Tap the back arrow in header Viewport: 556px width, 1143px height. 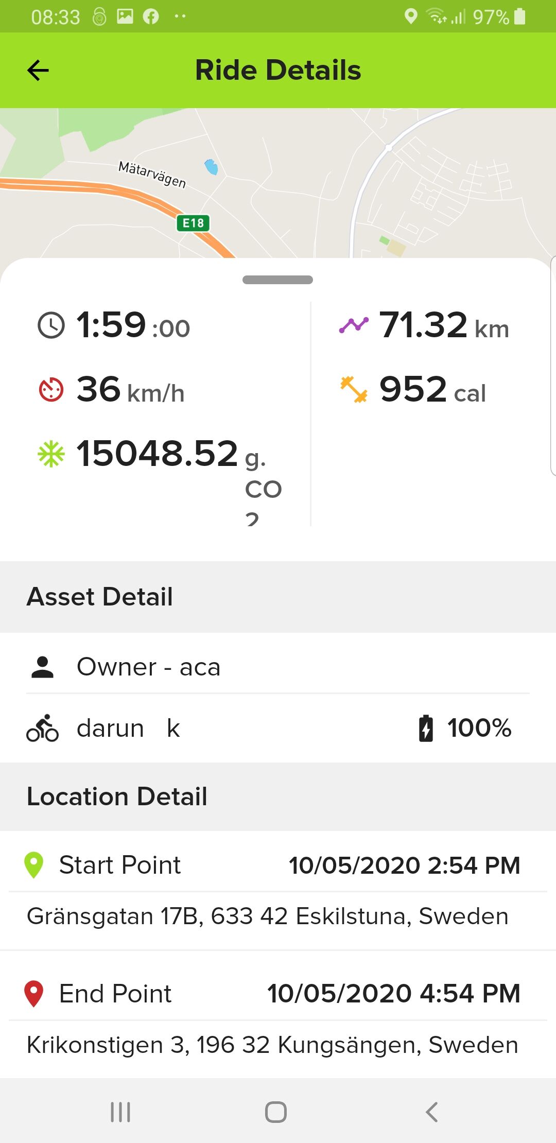tap(38, 71)
